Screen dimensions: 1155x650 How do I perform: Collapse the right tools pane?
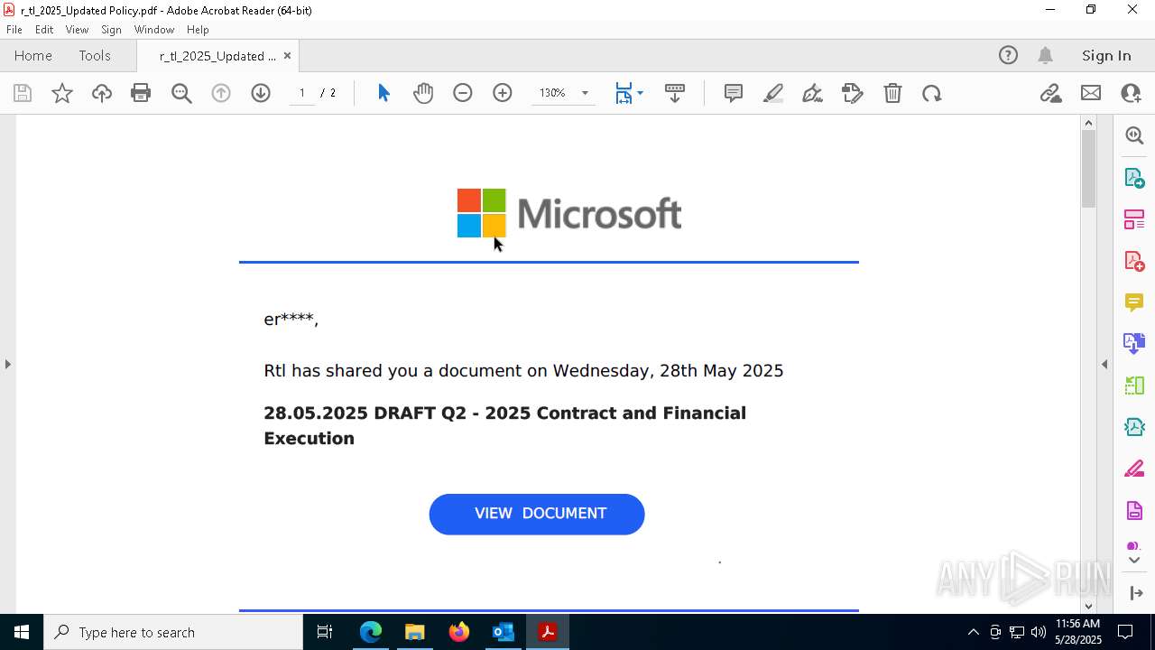click(1104, 364)
